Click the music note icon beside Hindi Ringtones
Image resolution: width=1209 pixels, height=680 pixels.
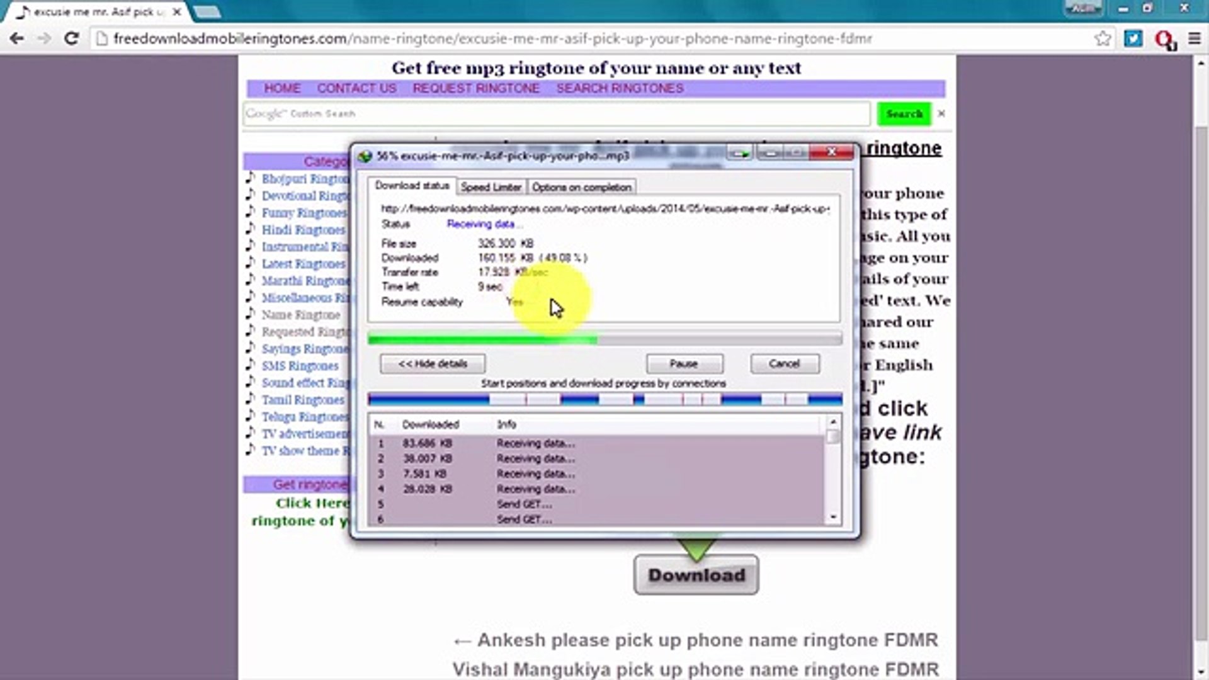(x=251, y=229)
